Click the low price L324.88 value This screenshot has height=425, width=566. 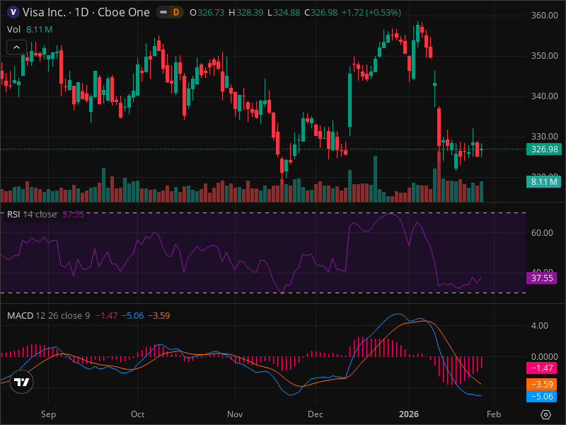(x=284, y=13)
